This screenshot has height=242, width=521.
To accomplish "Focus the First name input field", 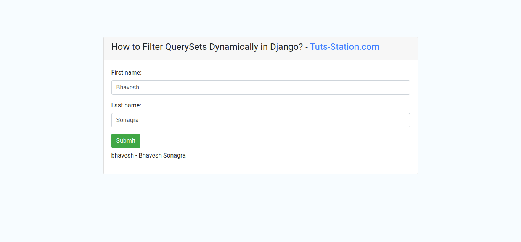I will coord(260,88).
